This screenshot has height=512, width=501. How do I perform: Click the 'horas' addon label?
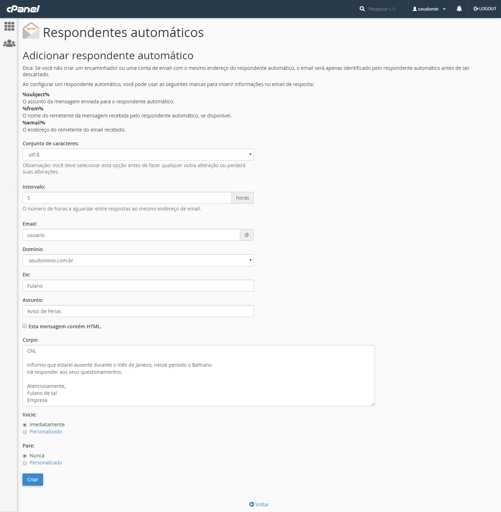coord(243,198)
